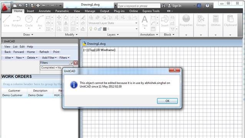
Task: Select the Line drawing tool
Action: pos(7,21)
